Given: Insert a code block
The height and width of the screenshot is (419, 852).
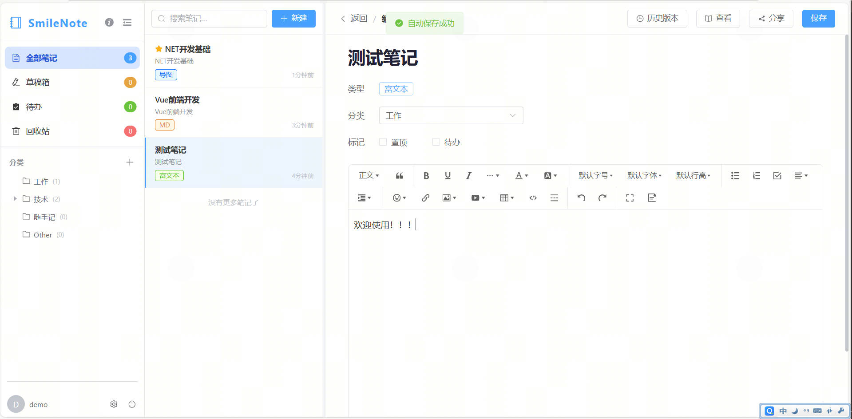Looking at the screenshot, I should tap(533, 198).
